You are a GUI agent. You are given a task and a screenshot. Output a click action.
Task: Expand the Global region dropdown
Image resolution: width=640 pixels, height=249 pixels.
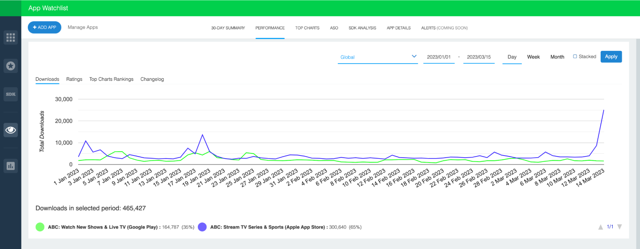378,57
